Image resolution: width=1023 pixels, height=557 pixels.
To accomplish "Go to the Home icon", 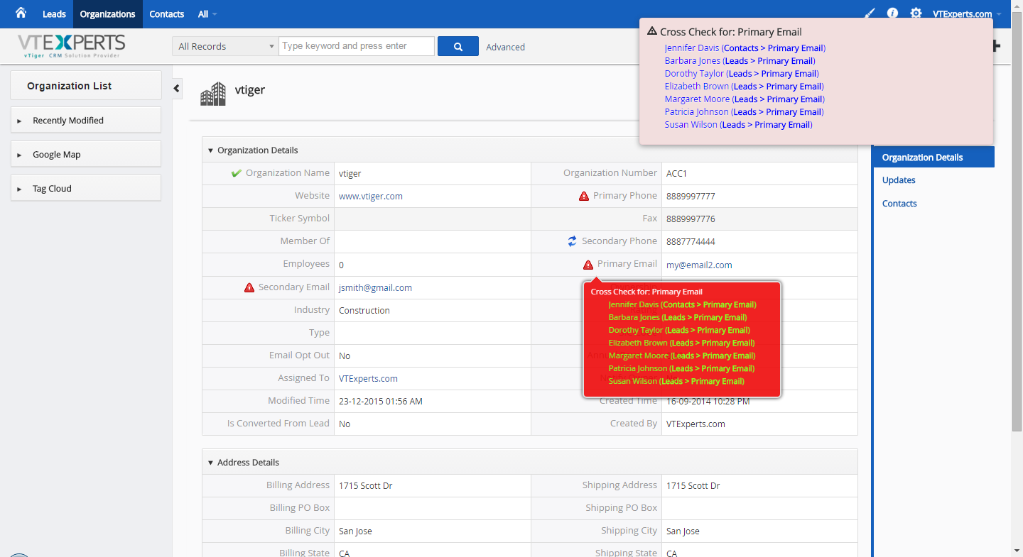I will [21, 13].
